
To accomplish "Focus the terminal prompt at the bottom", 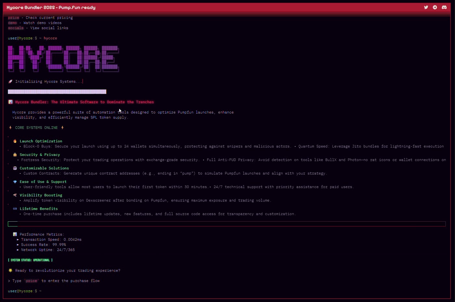I will pos(25,291).
